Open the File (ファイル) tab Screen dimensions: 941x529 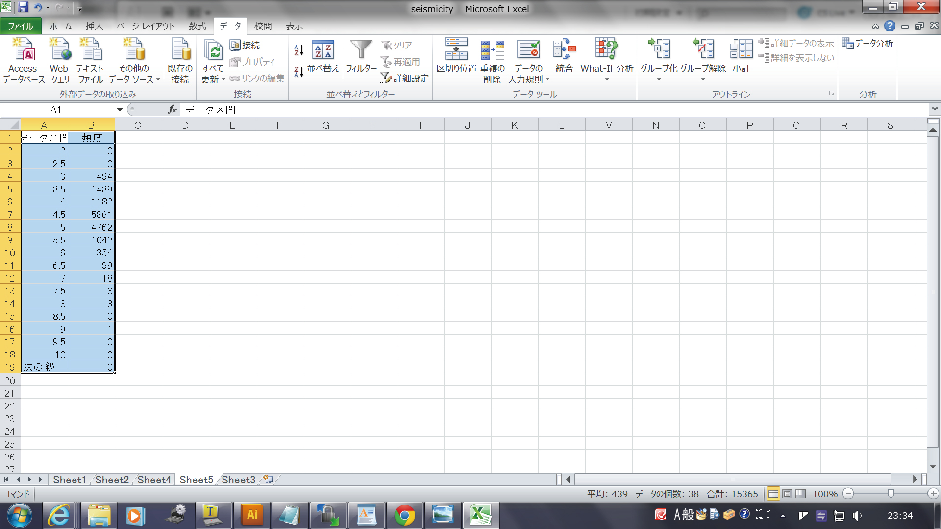(21, 26)
